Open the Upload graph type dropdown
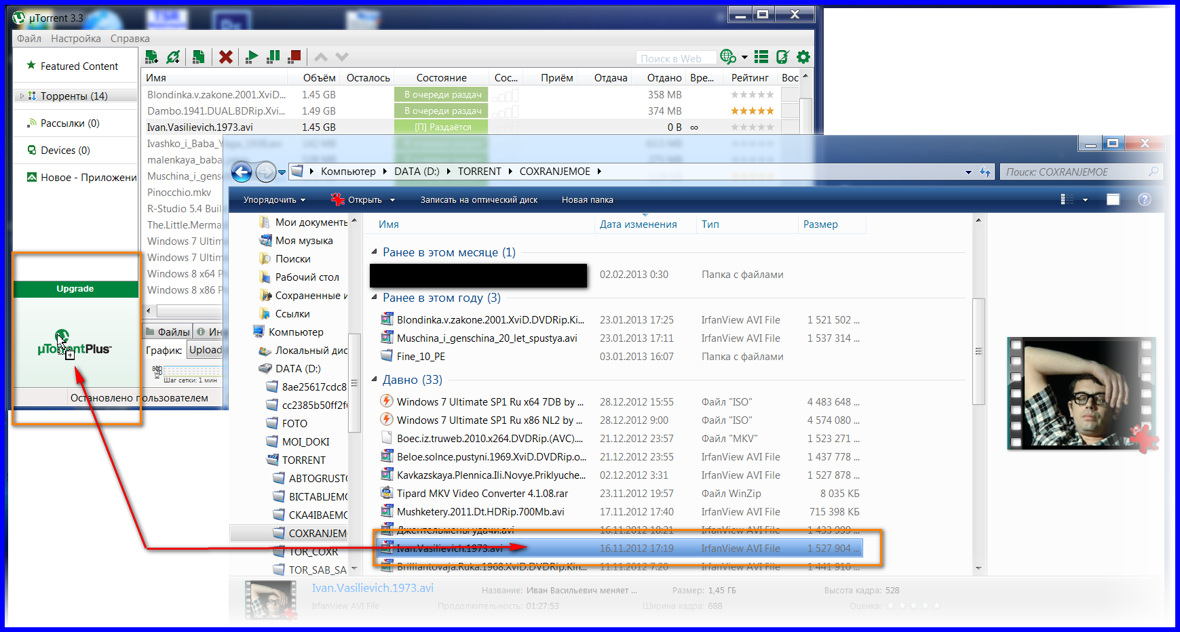The image size is (1180, 632). 205,350
